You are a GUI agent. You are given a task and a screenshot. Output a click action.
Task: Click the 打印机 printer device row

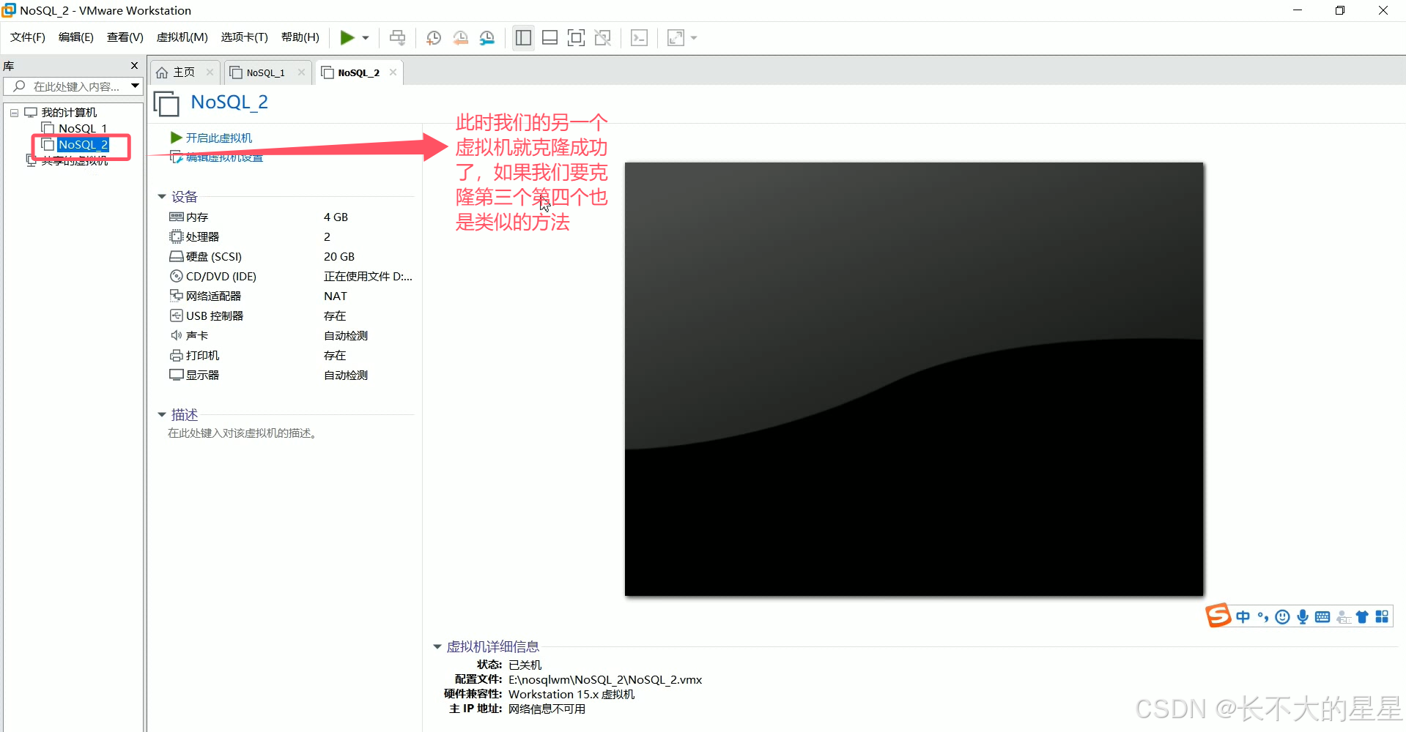(x=290, y=356)
